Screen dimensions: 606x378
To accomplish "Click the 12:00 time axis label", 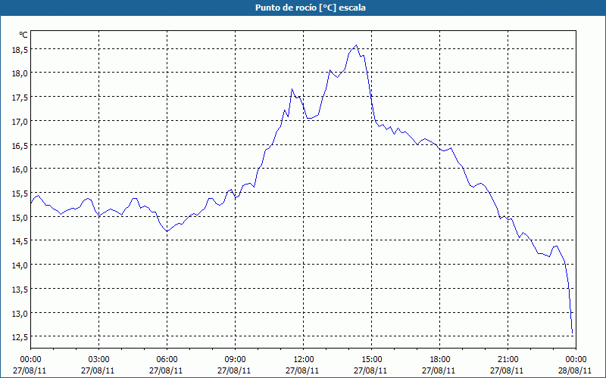I will click(304, 360).
